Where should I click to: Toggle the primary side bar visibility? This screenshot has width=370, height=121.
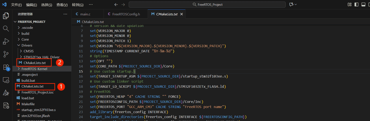click(356, 5)
